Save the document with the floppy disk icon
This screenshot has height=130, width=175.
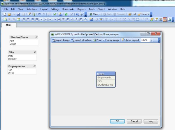pyautogui.click(x=18, y=14)
